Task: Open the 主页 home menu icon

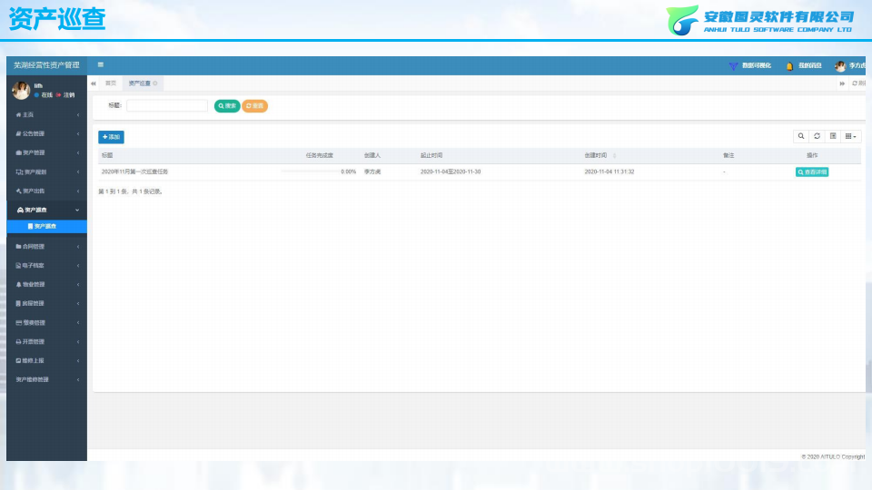Action: coord(18,115)
